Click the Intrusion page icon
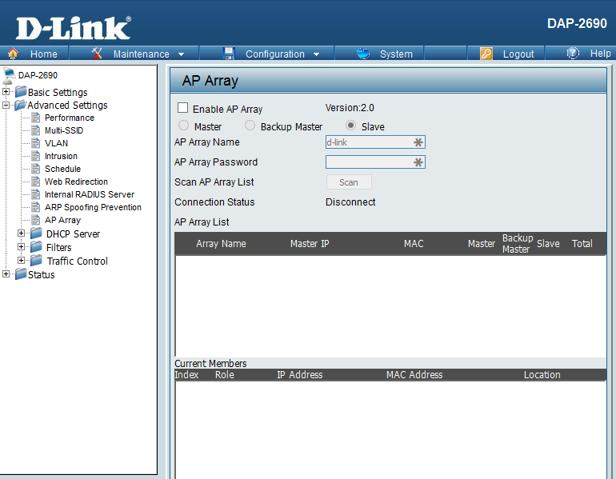The height and width of the screenshot is (479, 616). tap(36, 156)
